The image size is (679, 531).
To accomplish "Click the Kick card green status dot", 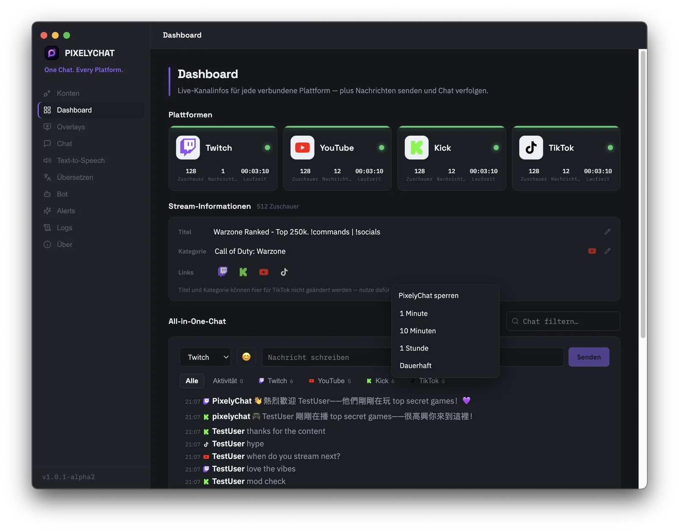I will tap(496, 148).
